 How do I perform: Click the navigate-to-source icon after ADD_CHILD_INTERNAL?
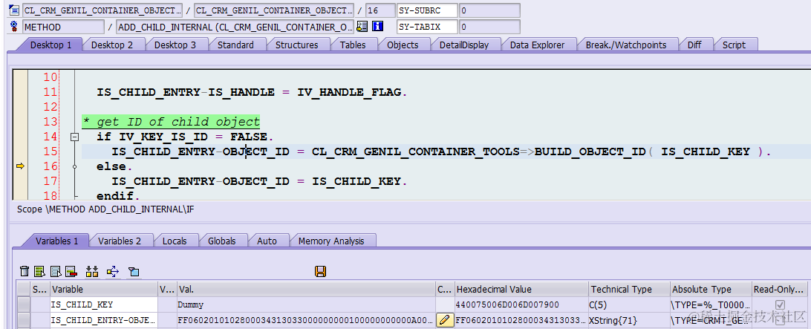tap(362, 27)
